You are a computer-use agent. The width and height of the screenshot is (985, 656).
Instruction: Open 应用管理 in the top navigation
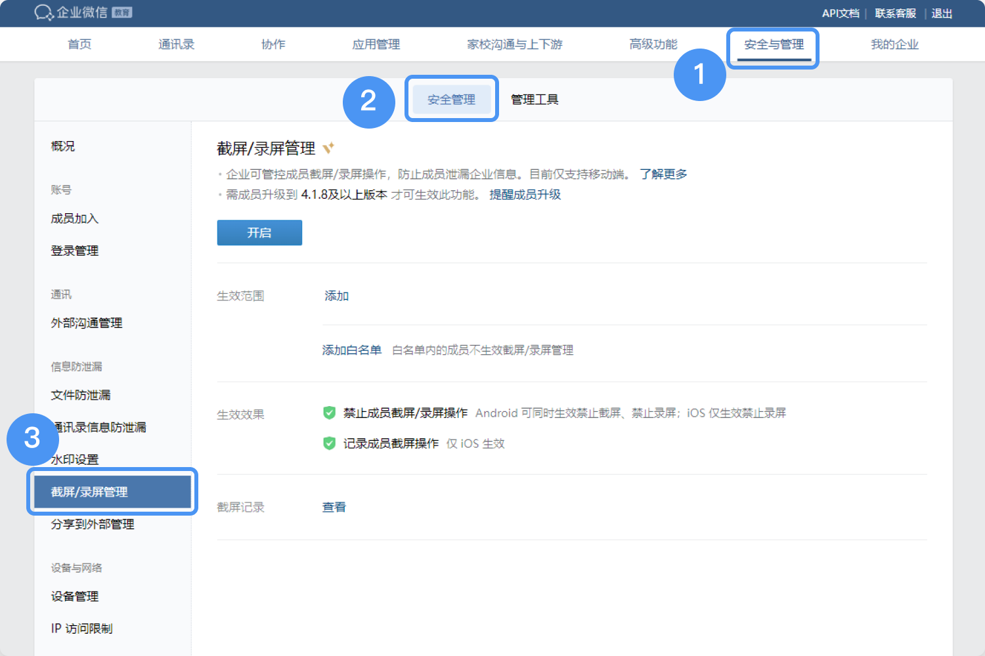pyautogui.click(x=376, y=45)
